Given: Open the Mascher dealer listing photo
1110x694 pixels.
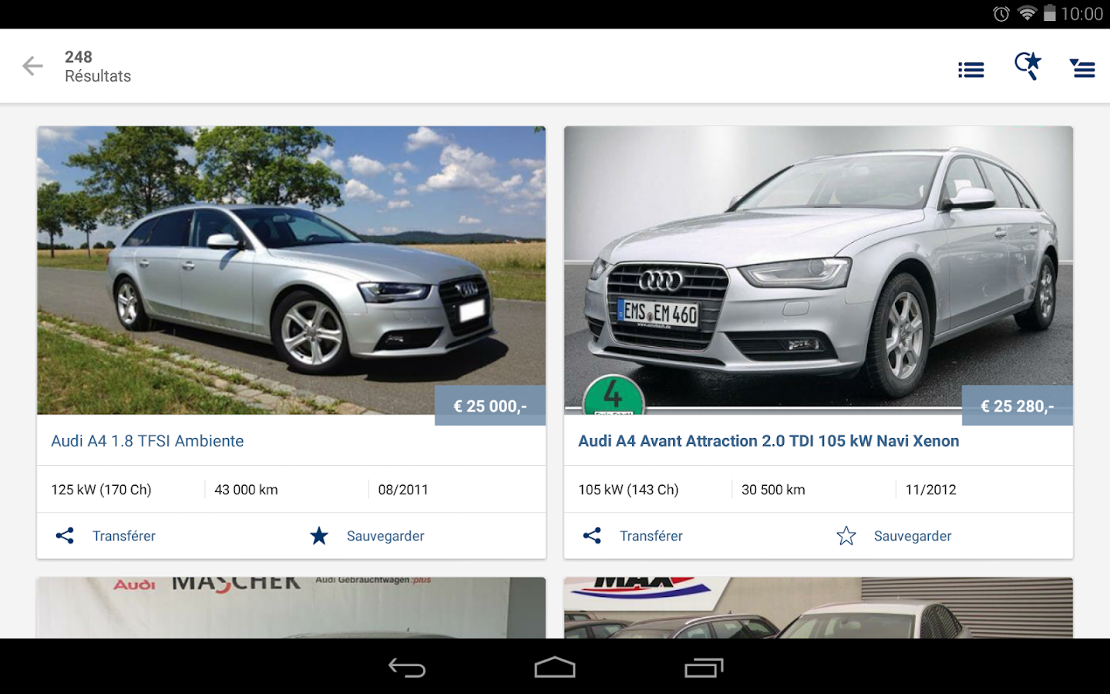Looking at the screenshot, I should coord(291,608).
